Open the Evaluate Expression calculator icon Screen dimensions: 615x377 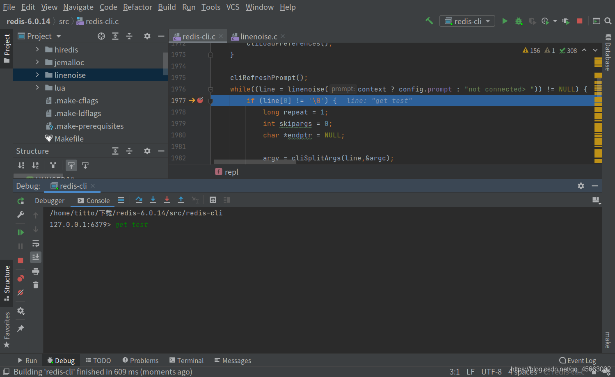point(213,200)
